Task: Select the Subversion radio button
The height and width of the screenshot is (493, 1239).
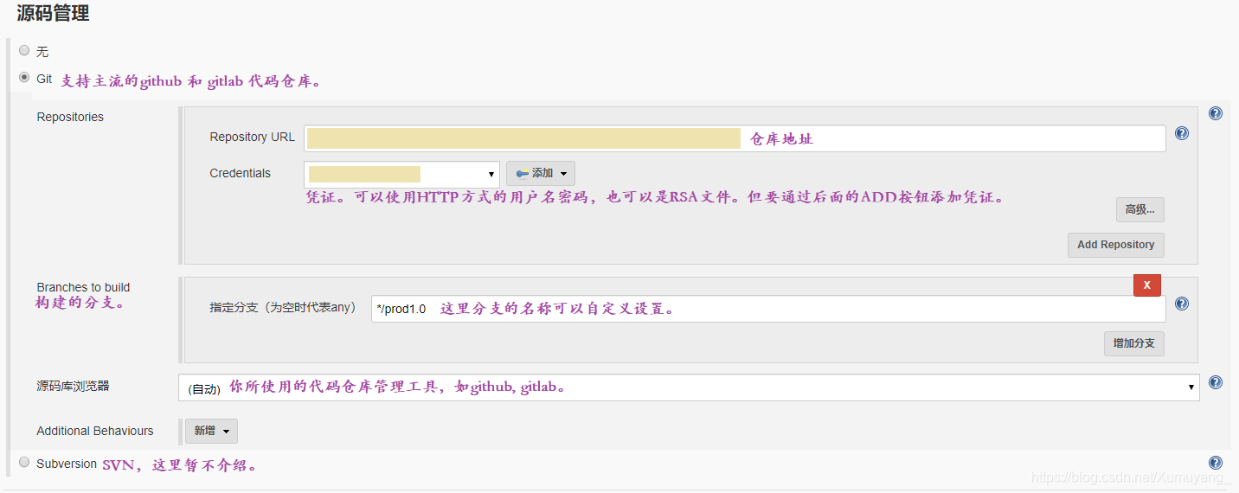Action: click(x=24, y=462)
